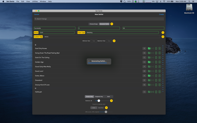This screenshot has width=197, height=123.
Task: Open the View menu
Action: (x=28, y=2)
